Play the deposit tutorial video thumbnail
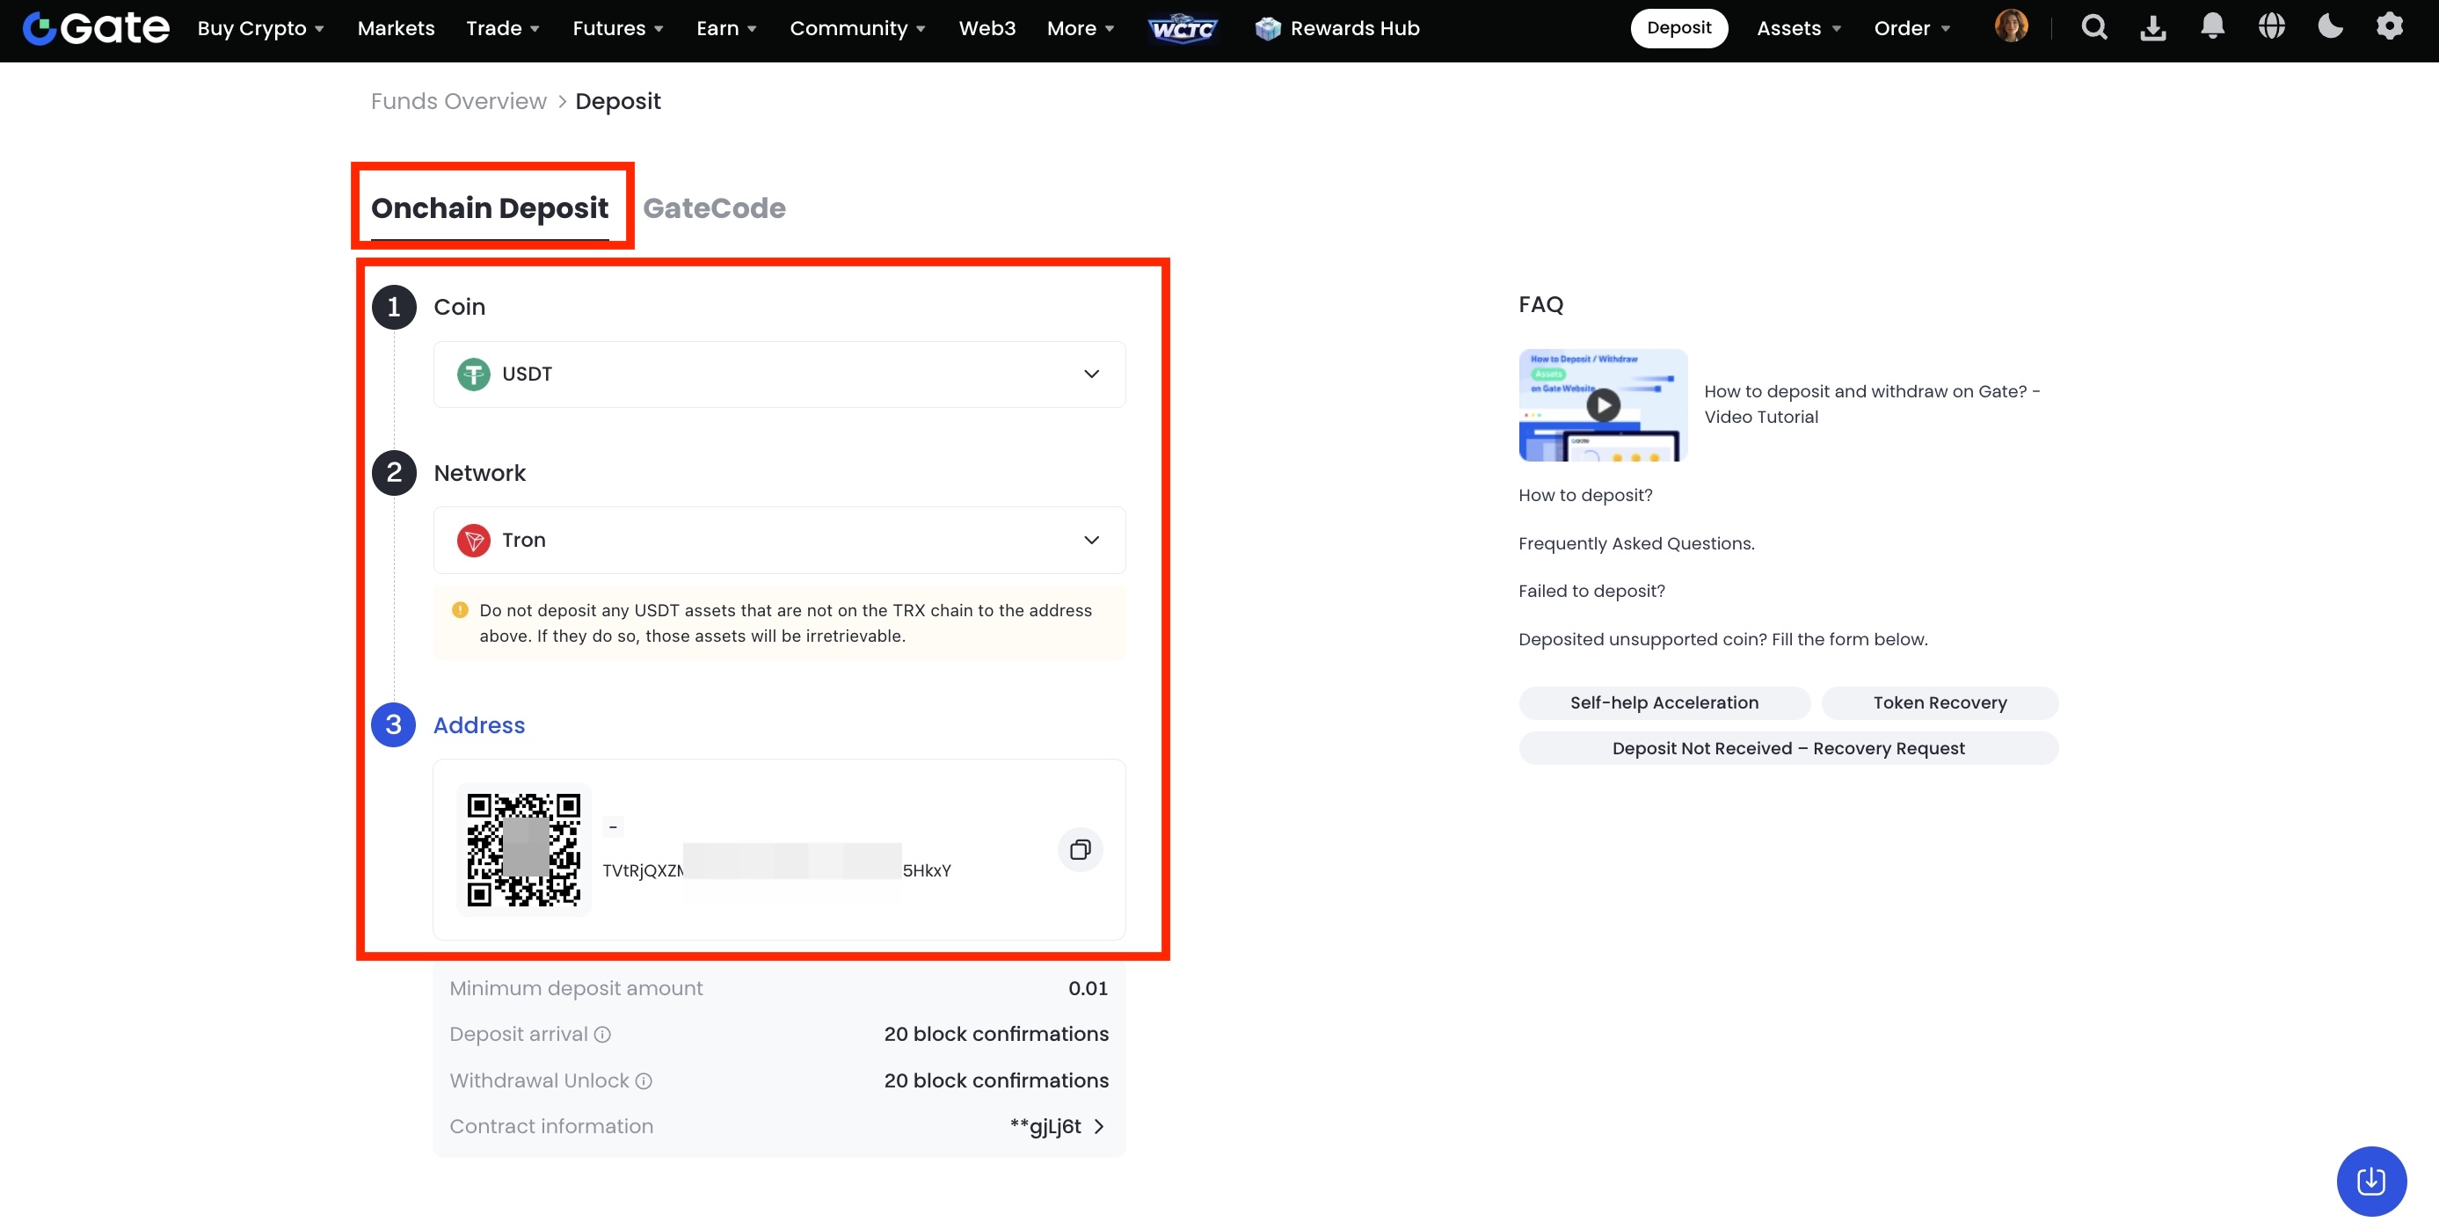Image resolution: width=2439 pixels, height=1222 pixels. pos(1602,405)
